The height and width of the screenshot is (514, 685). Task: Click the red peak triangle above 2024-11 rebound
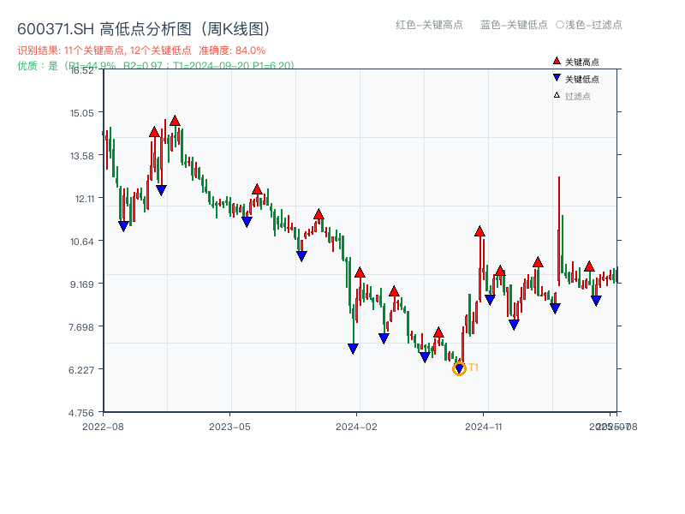[479, 231]
